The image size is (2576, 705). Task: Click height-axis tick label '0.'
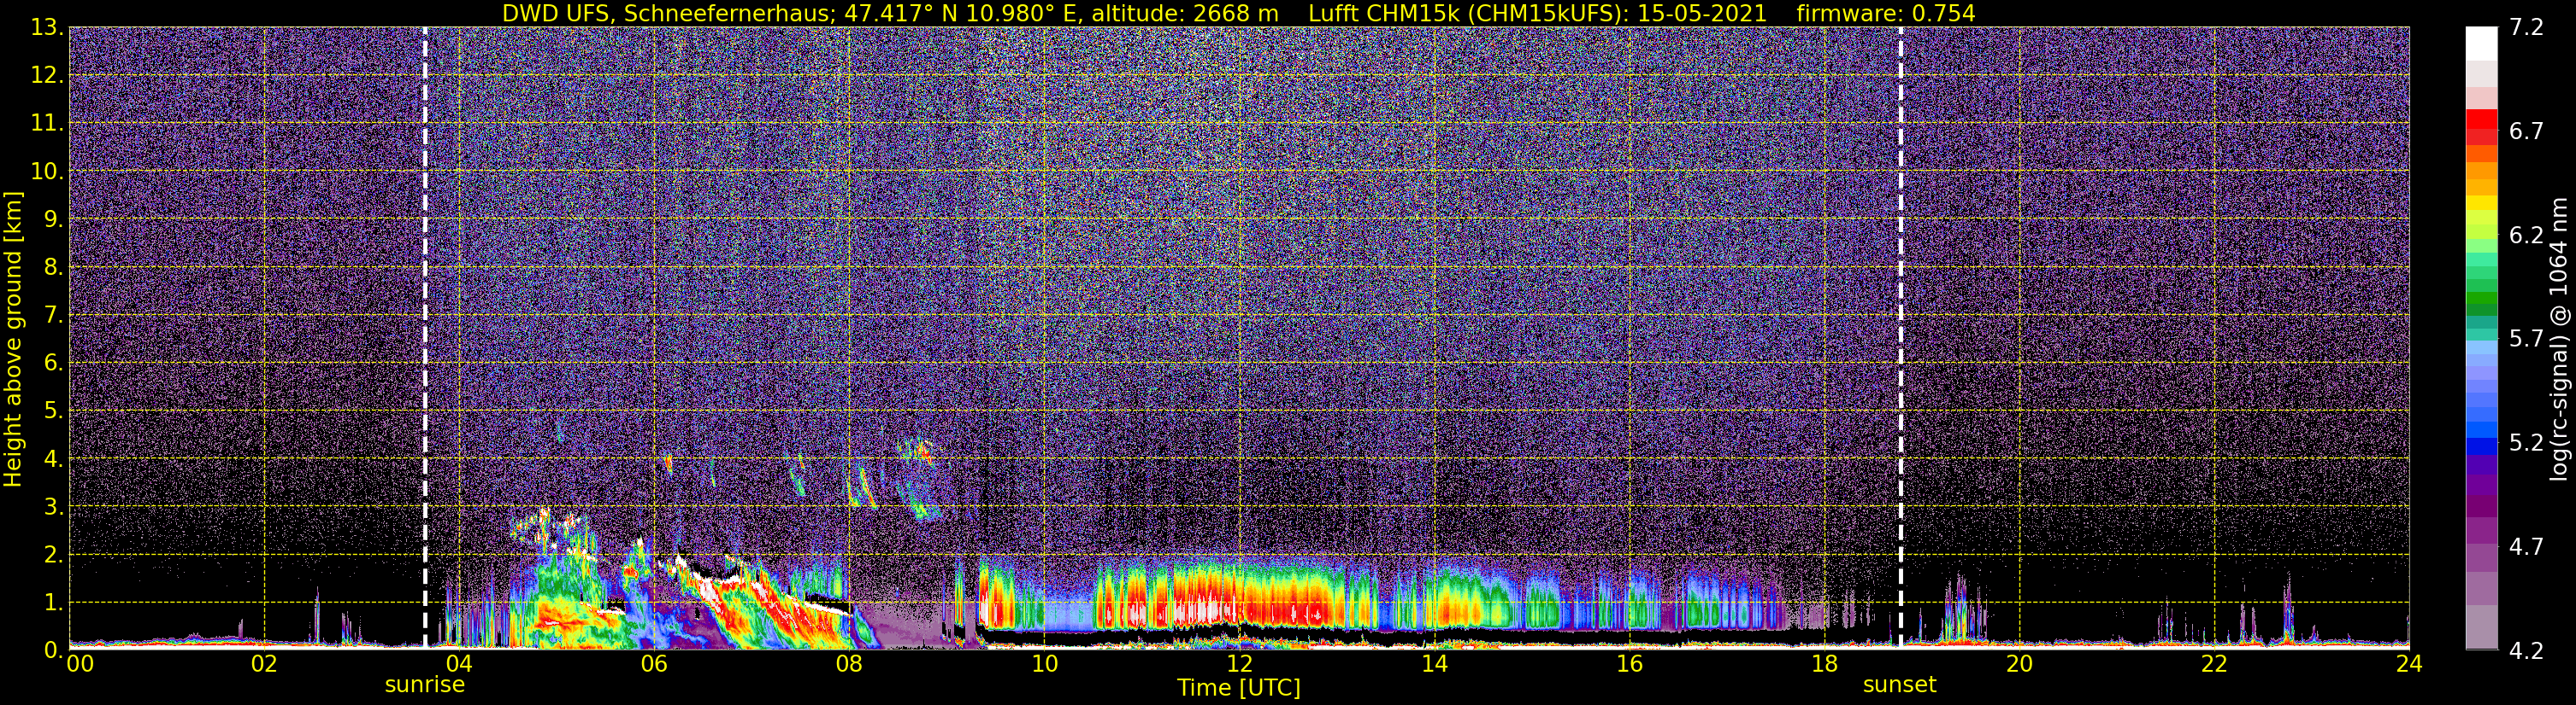(x=54, y=651)
